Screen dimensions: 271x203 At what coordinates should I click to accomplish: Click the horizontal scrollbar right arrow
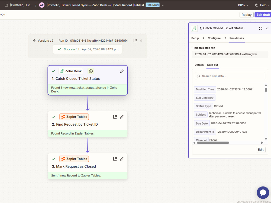[x=262, y=143]
